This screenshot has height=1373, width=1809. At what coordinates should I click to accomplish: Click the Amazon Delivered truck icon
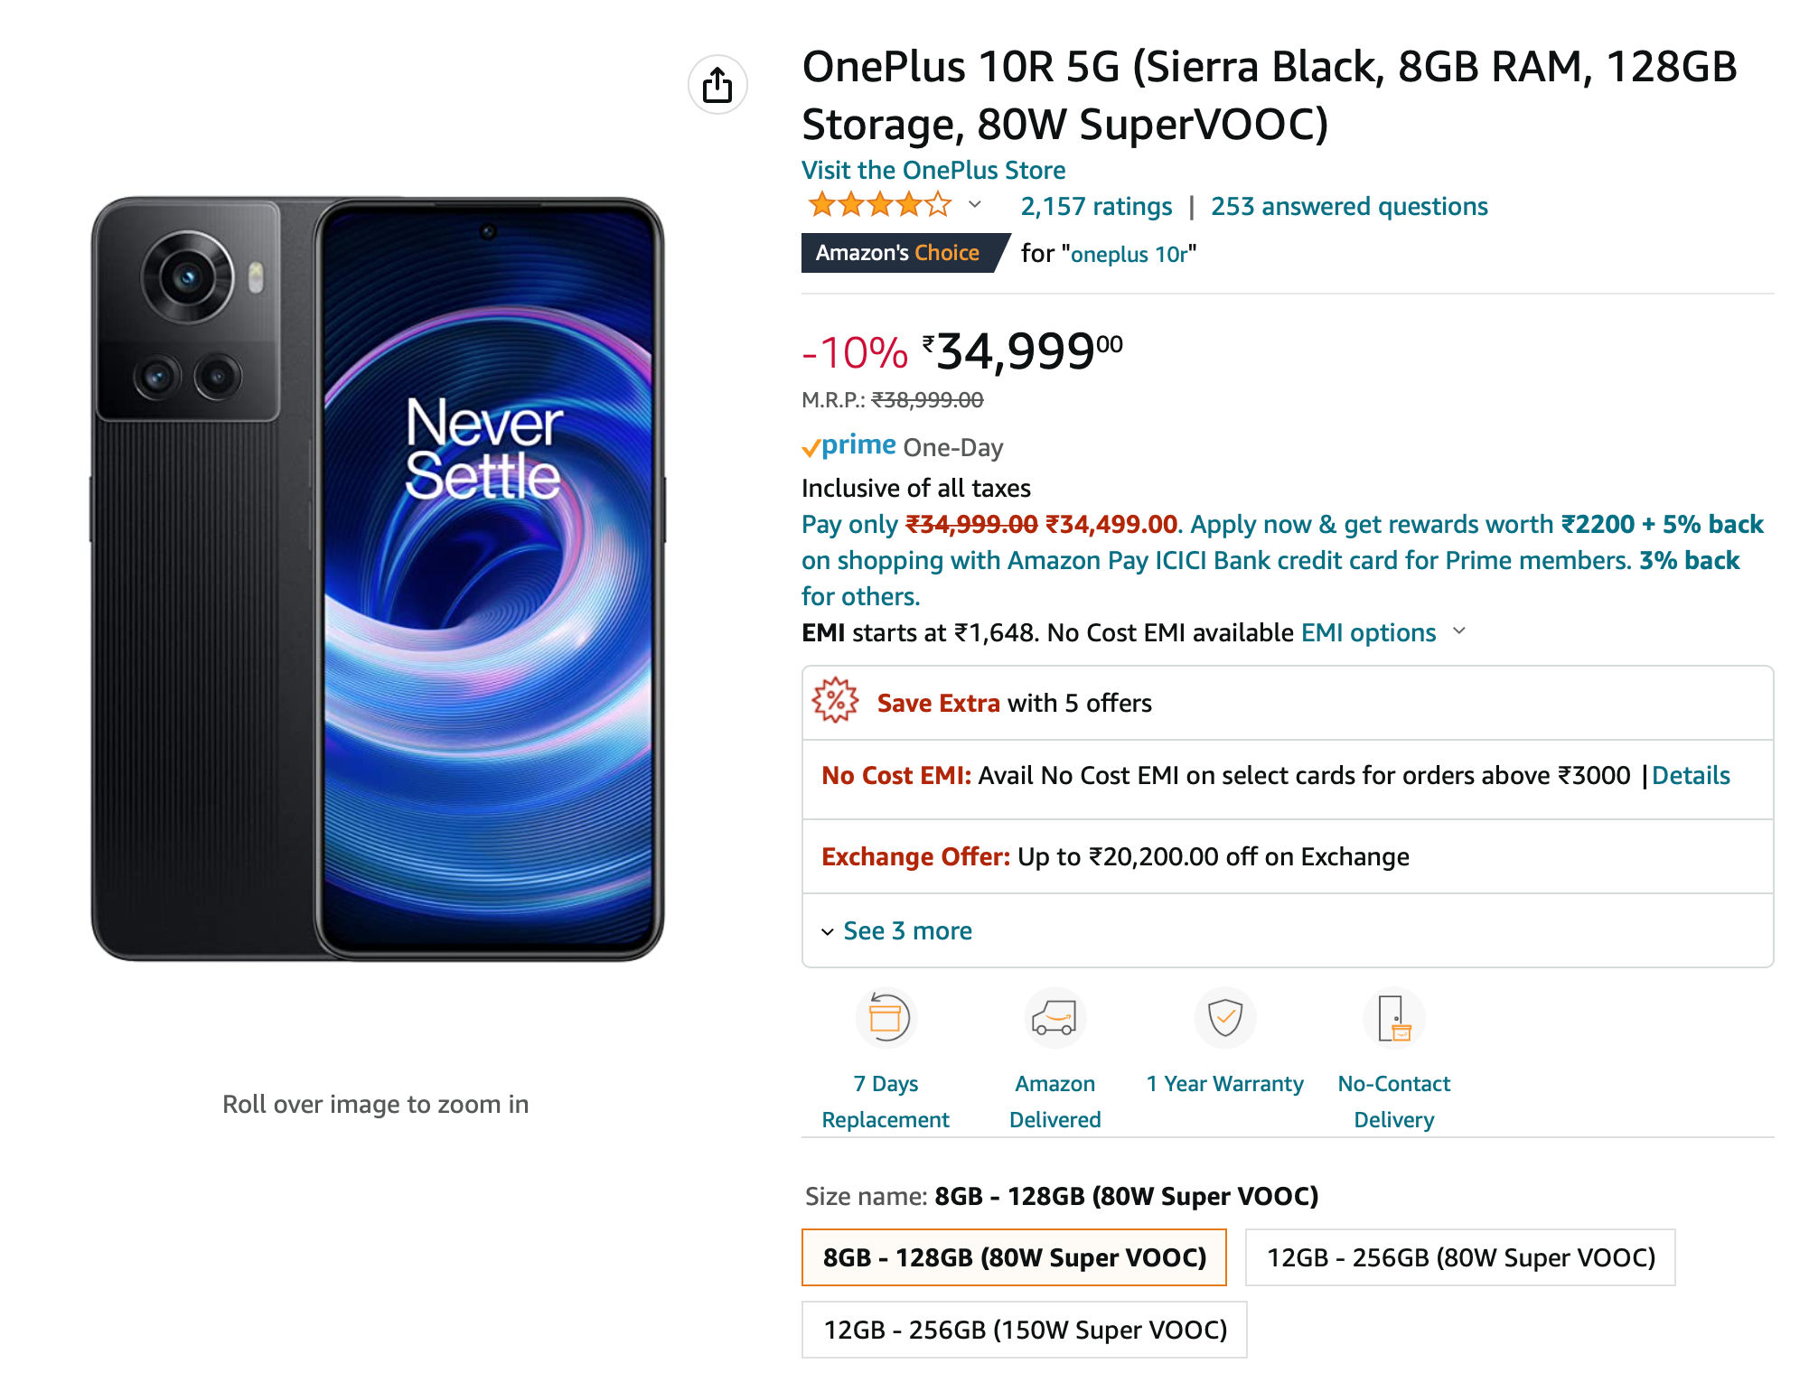click(1054, 1018)
